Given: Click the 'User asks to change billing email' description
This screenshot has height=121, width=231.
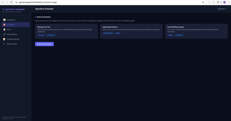Looking at the screenshot, I should click(193, 31).
